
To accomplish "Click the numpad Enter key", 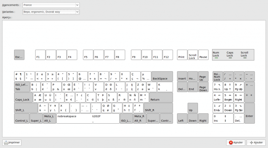I will click(x=249, y=113).
